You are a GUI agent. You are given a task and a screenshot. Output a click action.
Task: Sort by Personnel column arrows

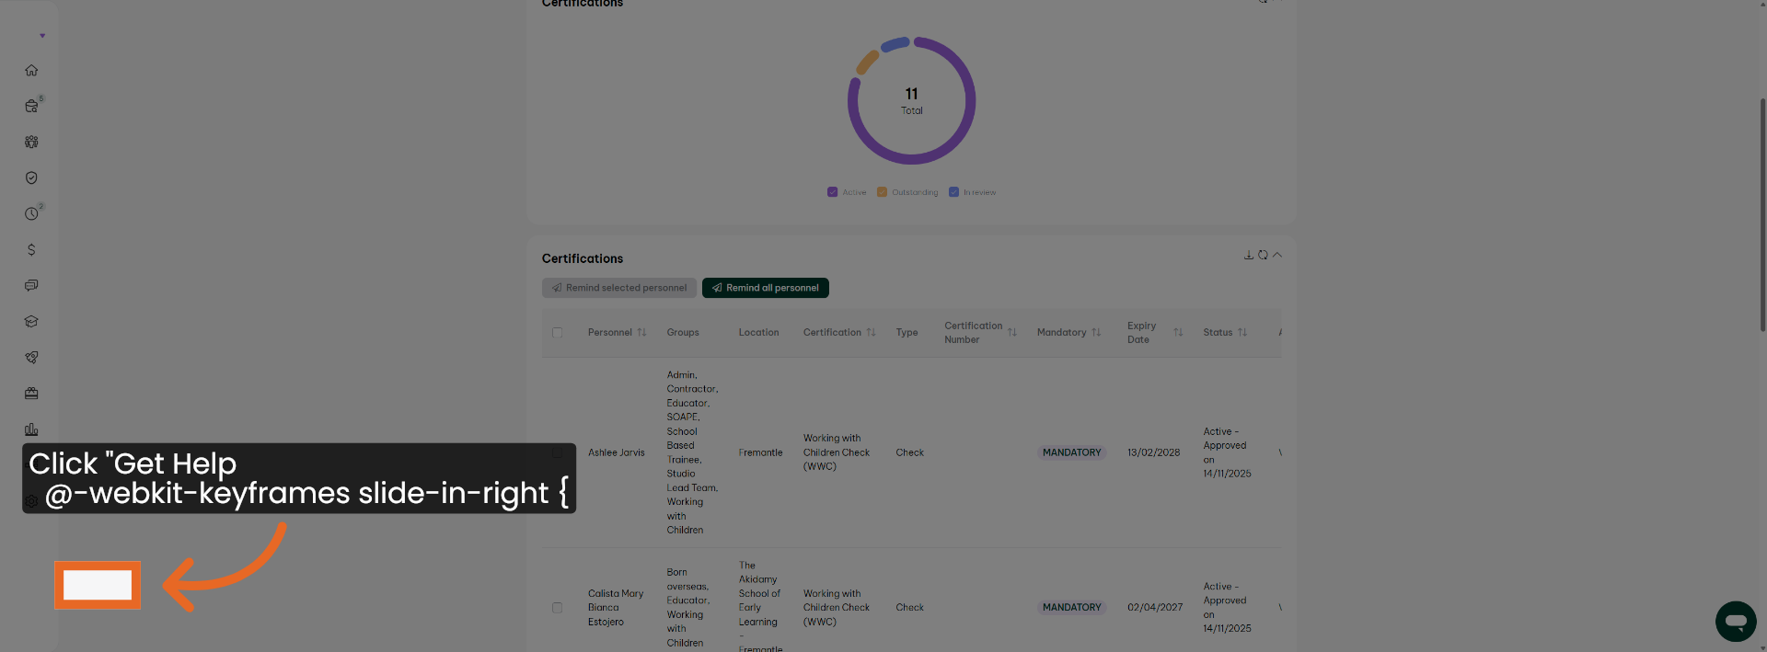(x=641, y=333)
